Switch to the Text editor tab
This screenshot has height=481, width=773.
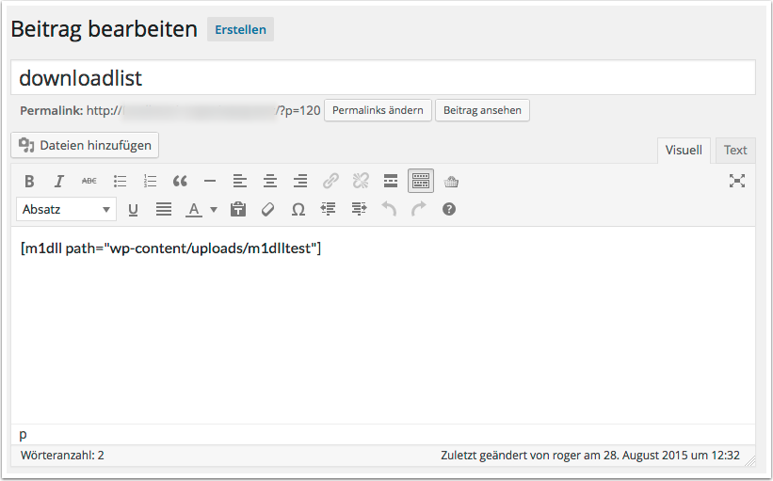(735, 151)
